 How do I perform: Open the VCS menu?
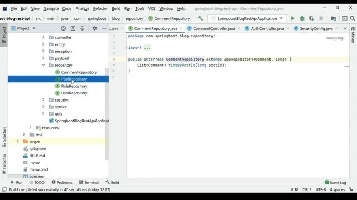[152, 9]
